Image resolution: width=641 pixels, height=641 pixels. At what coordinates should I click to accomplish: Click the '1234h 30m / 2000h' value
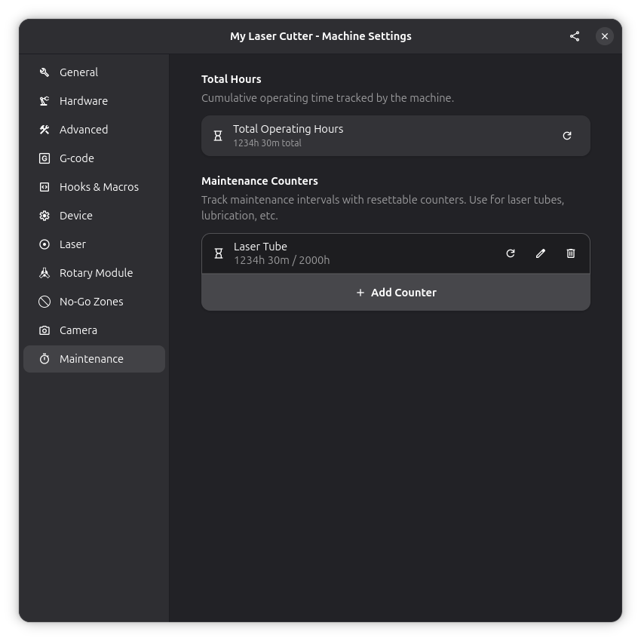pyautogui.click(x=282, y=260)
